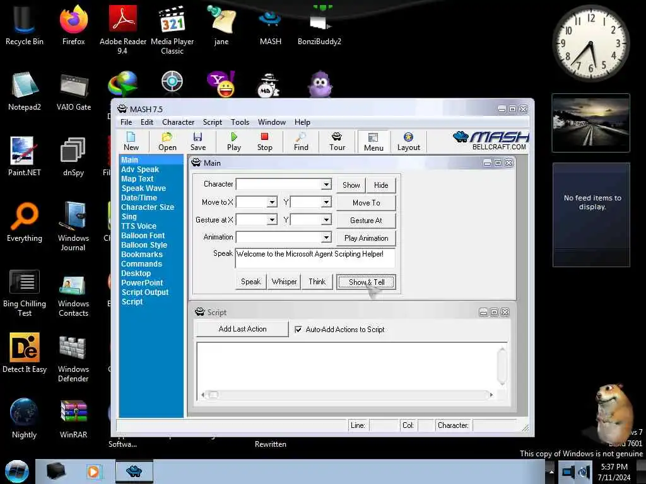
Task: Open the Firefox desktop icon
Action: (73, 25)
